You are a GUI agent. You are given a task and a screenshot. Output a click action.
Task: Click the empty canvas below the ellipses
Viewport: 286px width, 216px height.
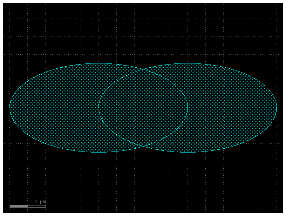(140, 175)
